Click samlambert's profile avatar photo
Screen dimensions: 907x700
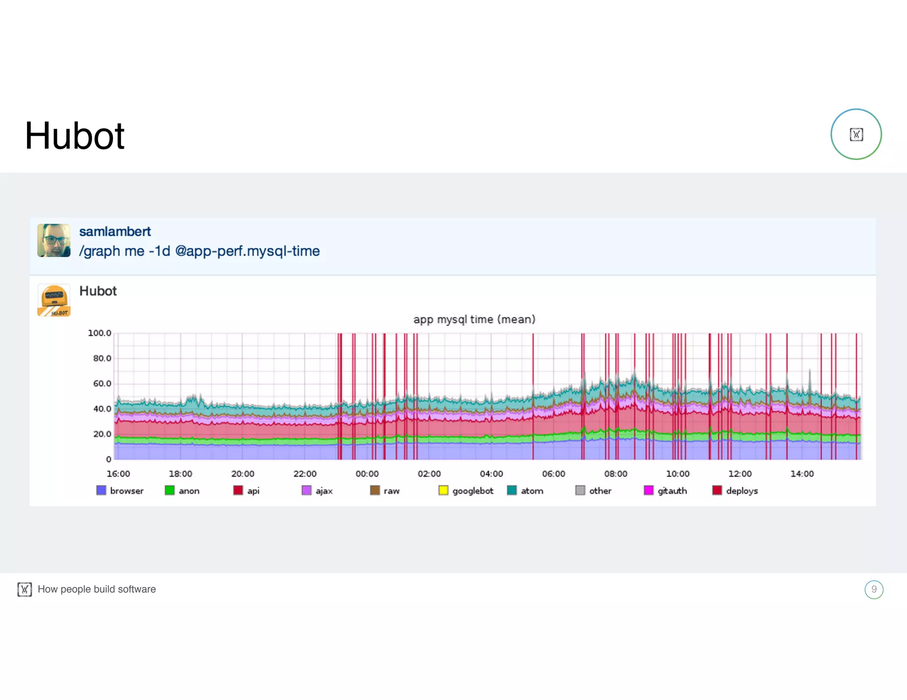point(54,240)
